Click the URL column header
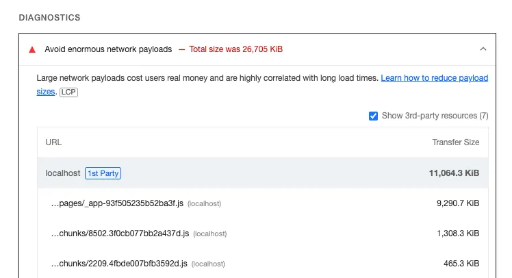This screenshot has width=512, height=278. (x=53, y=142)
